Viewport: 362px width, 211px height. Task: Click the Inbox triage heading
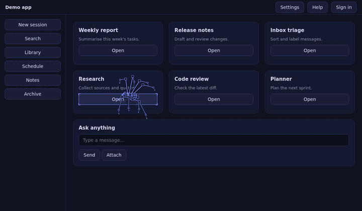pos(287,30)
